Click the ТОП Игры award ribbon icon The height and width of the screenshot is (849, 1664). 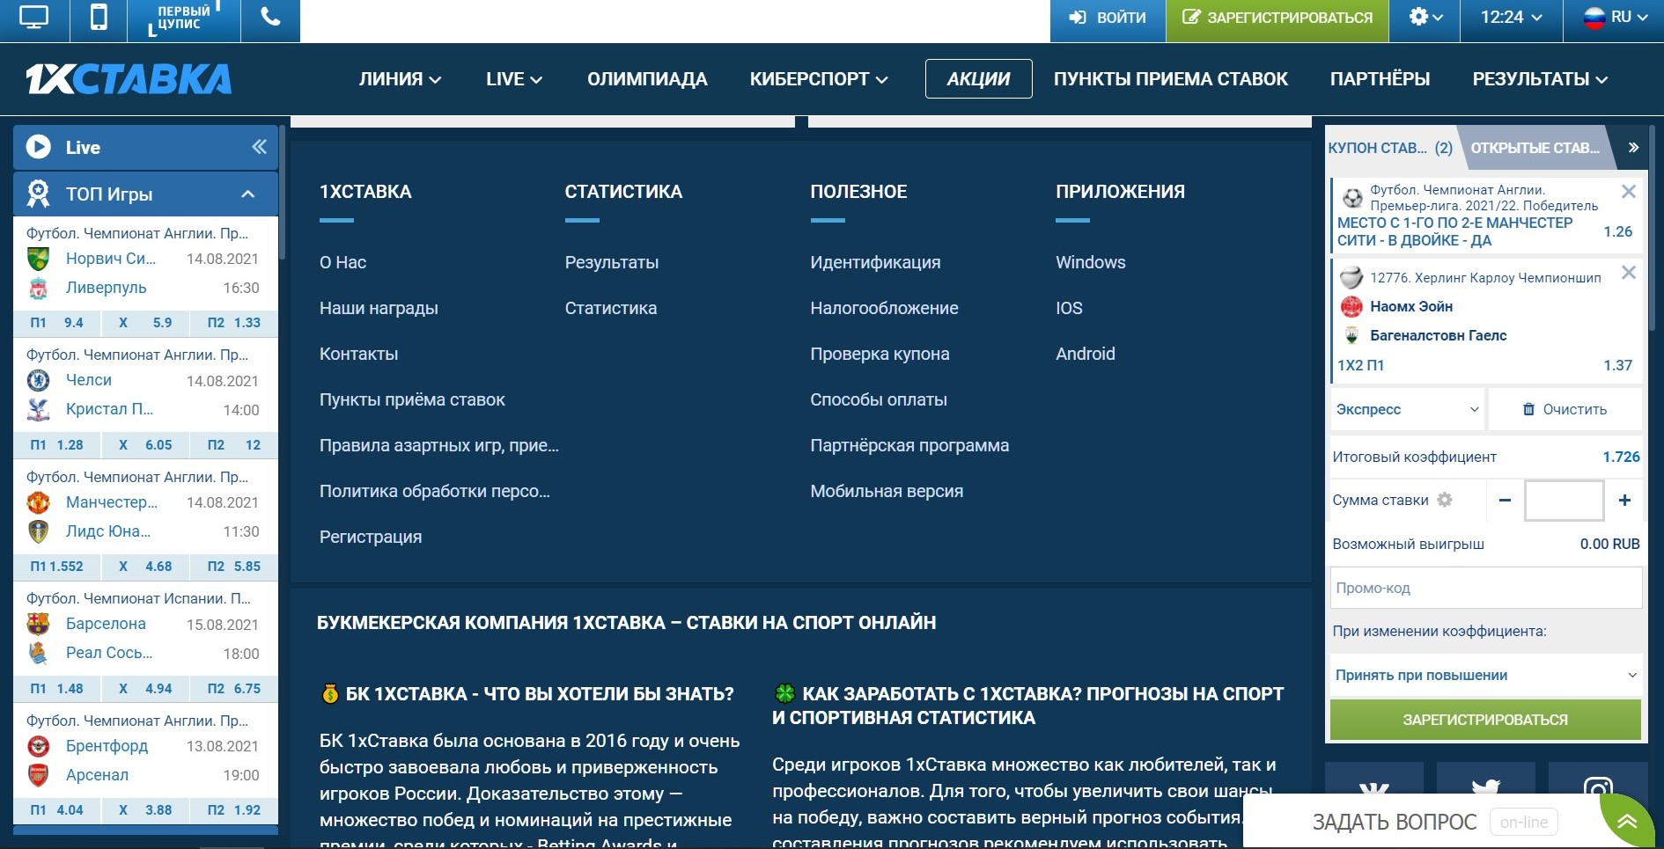(x=38, y=194)
